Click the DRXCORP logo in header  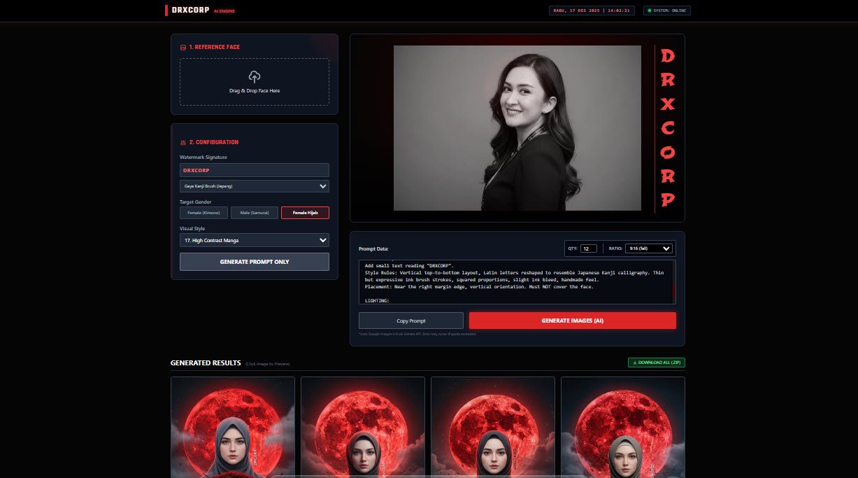[191, 10]
